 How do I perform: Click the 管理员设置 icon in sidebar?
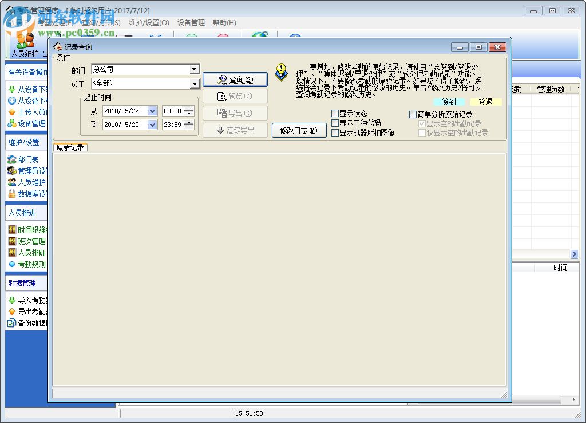pos(12,171)
